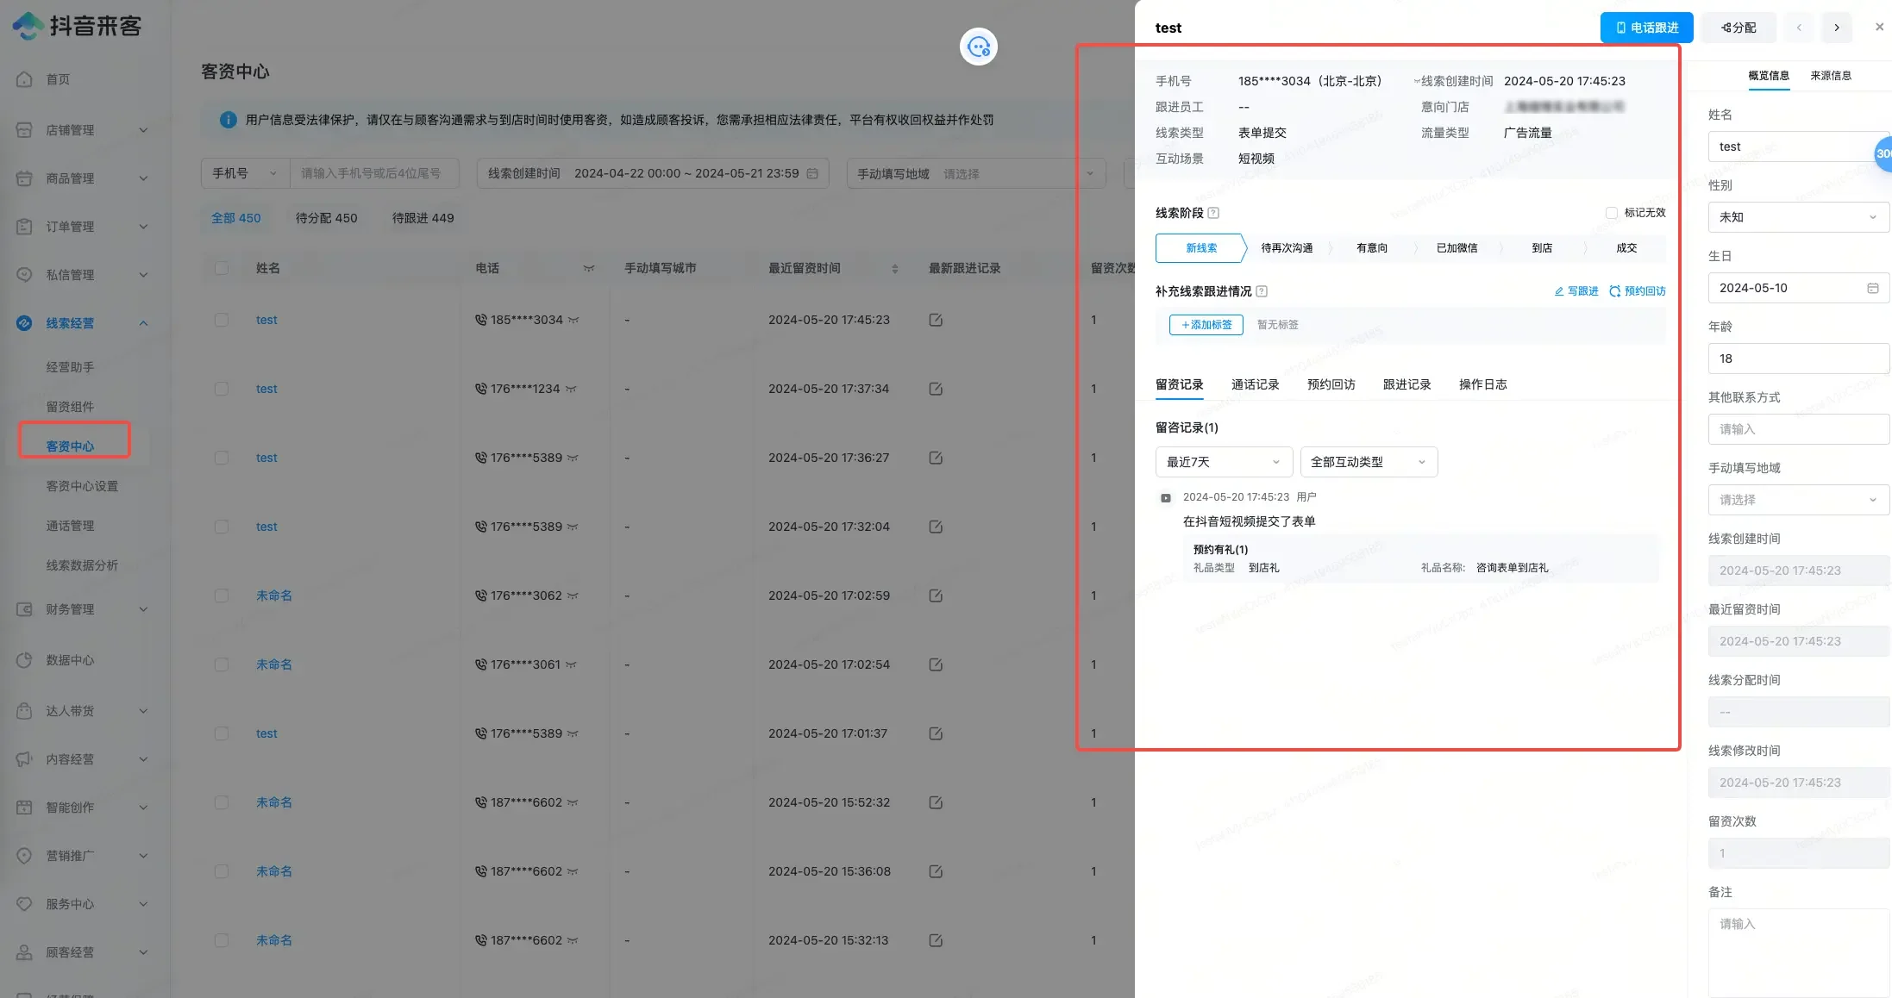Click calendar icon in 生日 date field

click(x=1873, y=288)
